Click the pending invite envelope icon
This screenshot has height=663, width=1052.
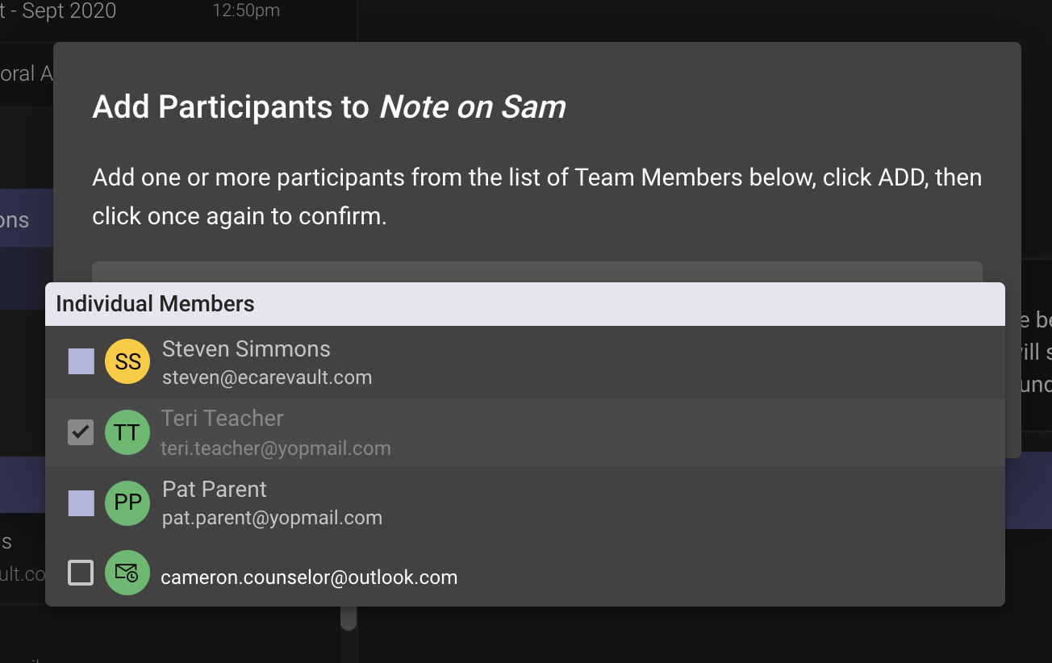[x=127, y=573]
